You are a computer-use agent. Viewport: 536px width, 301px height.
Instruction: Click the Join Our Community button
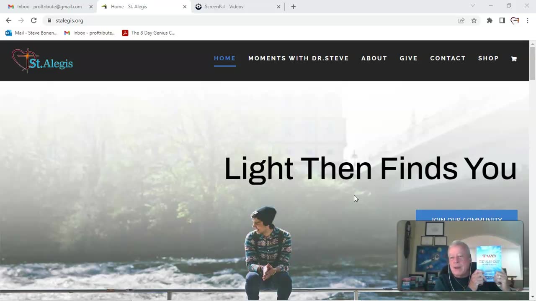coord(466,215)
